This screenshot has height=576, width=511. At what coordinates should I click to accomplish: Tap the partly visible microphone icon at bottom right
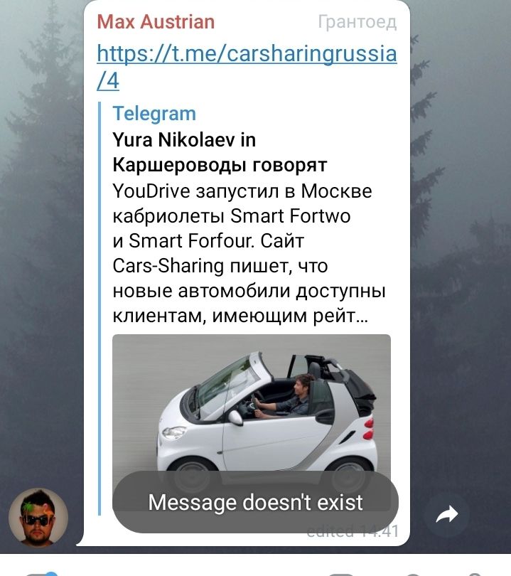pyautogui.click(x=473, y=574)
